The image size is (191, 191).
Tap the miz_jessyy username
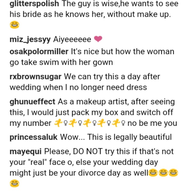(x=30, y=40)
